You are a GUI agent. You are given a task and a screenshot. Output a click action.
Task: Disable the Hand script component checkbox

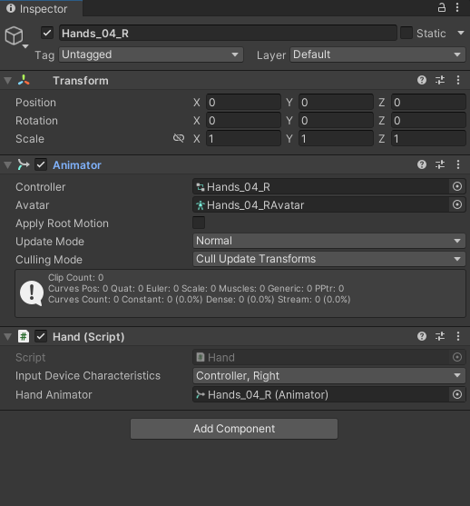(41, 336)
